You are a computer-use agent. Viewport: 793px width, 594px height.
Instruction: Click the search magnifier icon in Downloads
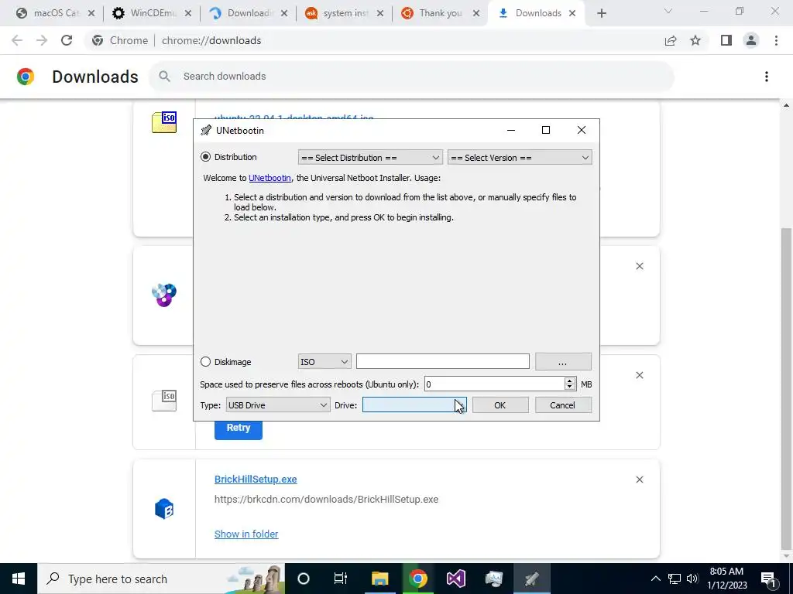164,77
